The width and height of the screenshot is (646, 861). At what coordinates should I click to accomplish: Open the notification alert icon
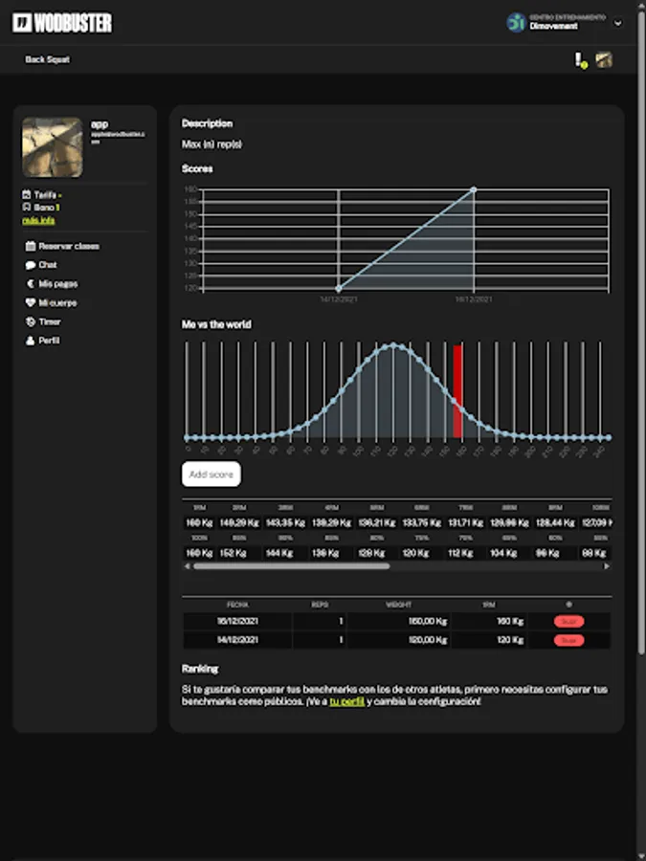click(x=580, y=60)
